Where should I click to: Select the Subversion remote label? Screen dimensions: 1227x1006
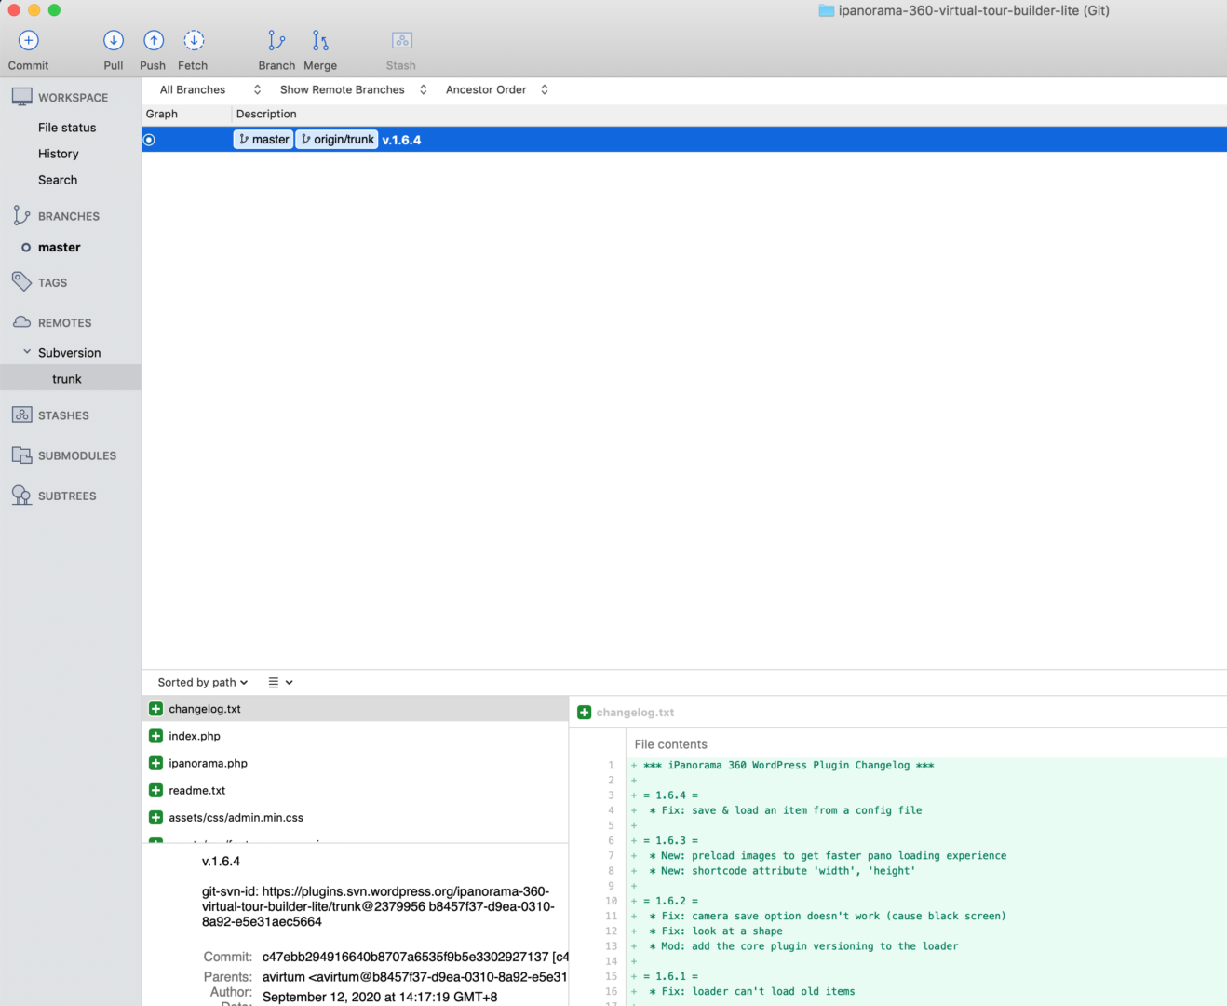[70, 353]
